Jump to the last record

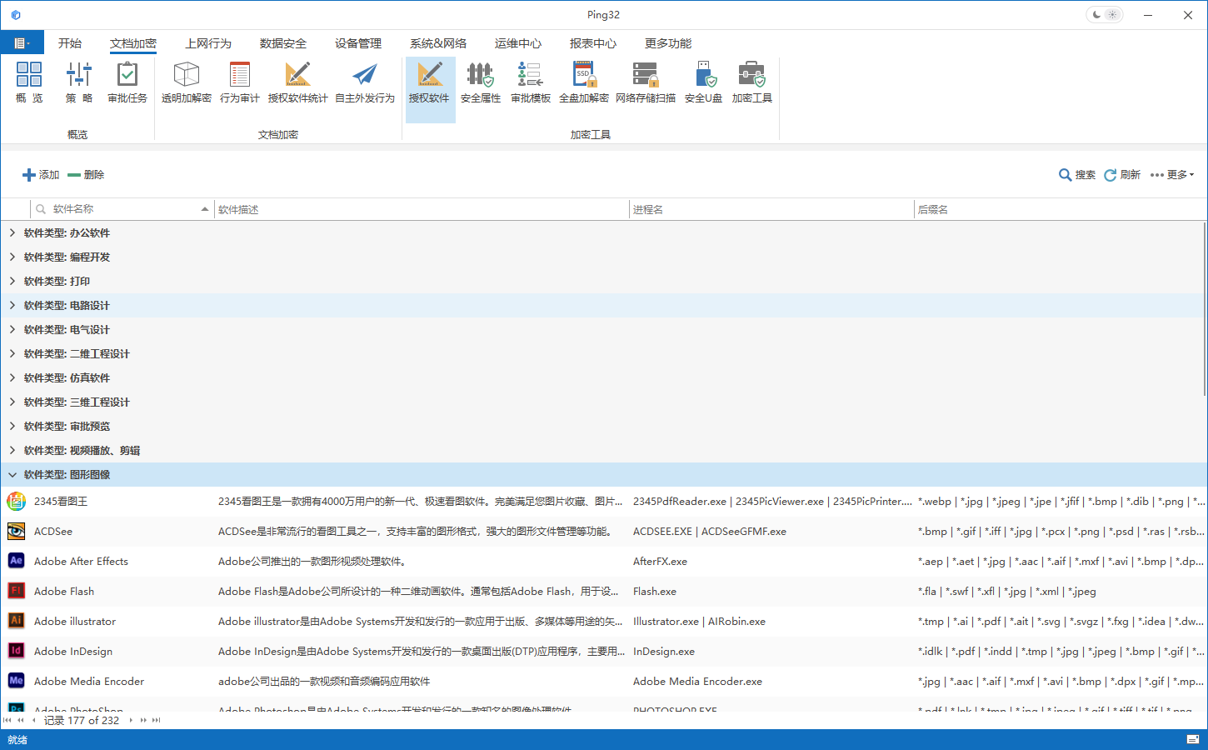[x=157, y=720]
